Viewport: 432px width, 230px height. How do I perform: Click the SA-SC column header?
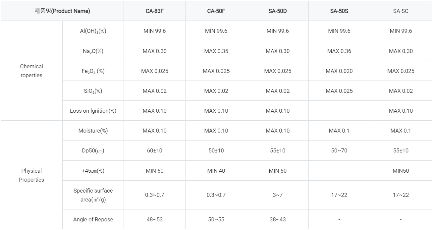click(x=401, y=11)
